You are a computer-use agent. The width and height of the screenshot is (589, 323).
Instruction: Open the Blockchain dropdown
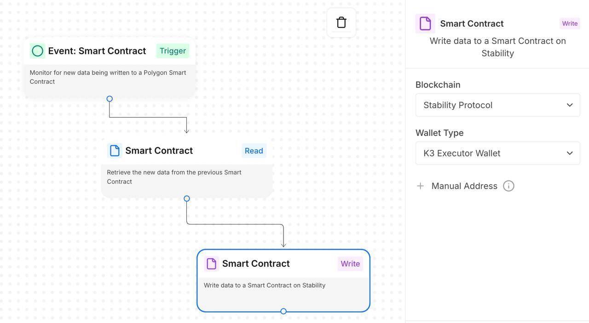point(497,104)
